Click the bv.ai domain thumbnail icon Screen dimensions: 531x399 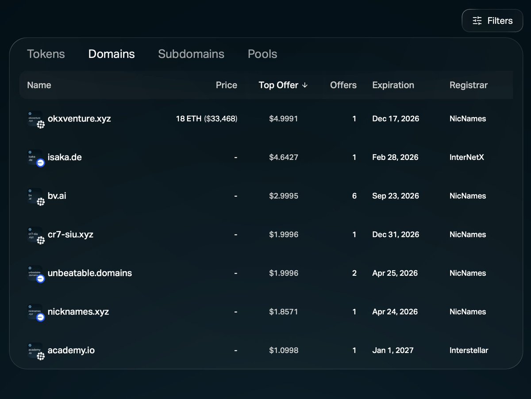pos(35,196)
